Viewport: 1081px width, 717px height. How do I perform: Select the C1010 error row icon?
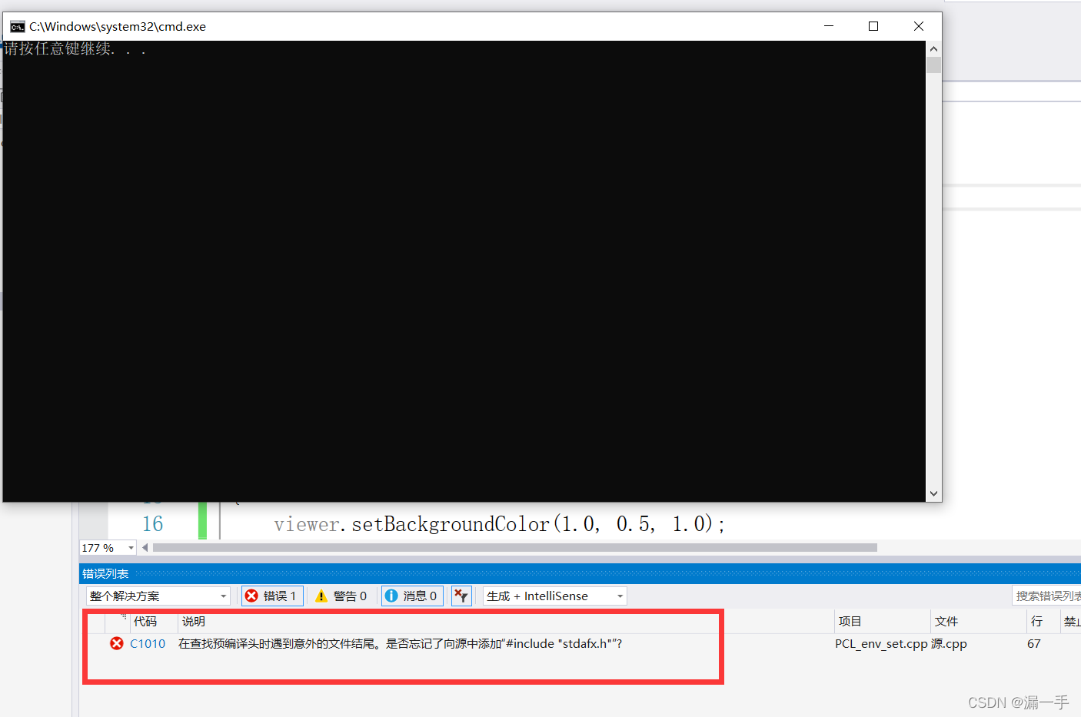(117, 643)
